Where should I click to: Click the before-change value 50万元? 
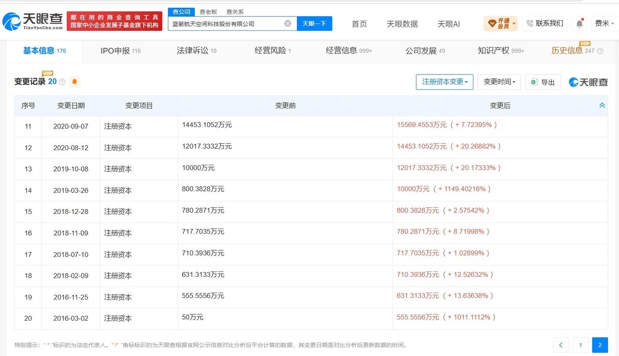point(192,317)
